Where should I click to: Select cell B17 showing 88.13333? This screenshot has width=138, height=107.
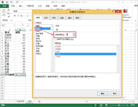20,75
